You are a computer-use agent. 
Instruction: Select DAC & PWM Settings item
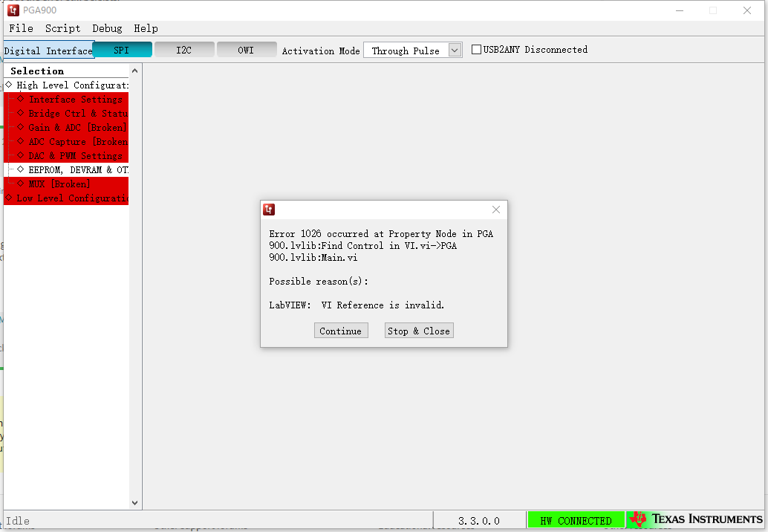tap(66, 156)
